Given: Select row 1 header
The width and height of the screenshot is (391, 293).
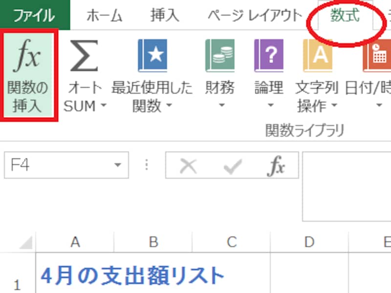Looking at the screenshot, I should (18, 273).
